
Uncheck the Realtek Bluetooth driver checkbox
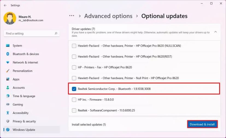click(74, 89)
